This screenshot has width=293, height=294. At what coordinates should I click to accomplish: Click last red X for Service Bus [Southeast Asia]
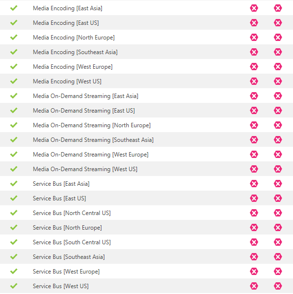click(x=278, y=256)
